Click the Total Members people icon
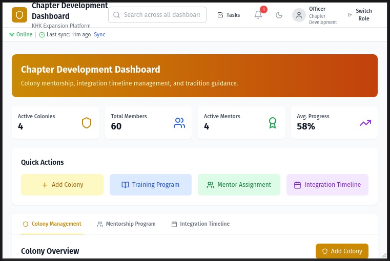 (179, 123)
